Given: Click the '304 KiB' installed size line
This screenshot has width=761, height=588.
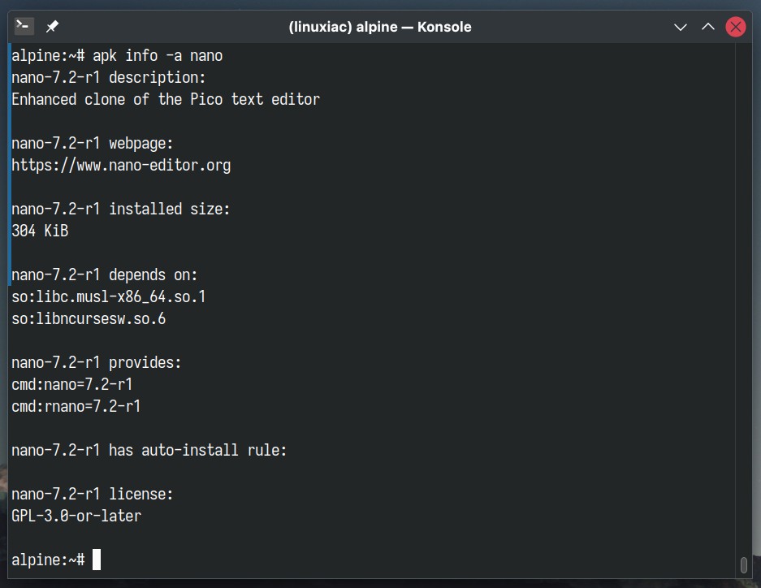Looking at the screenshot, I should click(x=40, y=231).
